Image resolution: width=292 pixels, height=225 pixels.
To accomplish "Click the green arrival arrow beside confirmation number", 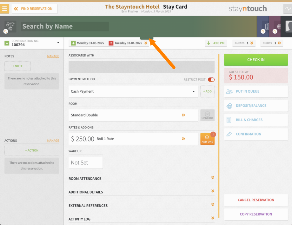I will 7,43.
